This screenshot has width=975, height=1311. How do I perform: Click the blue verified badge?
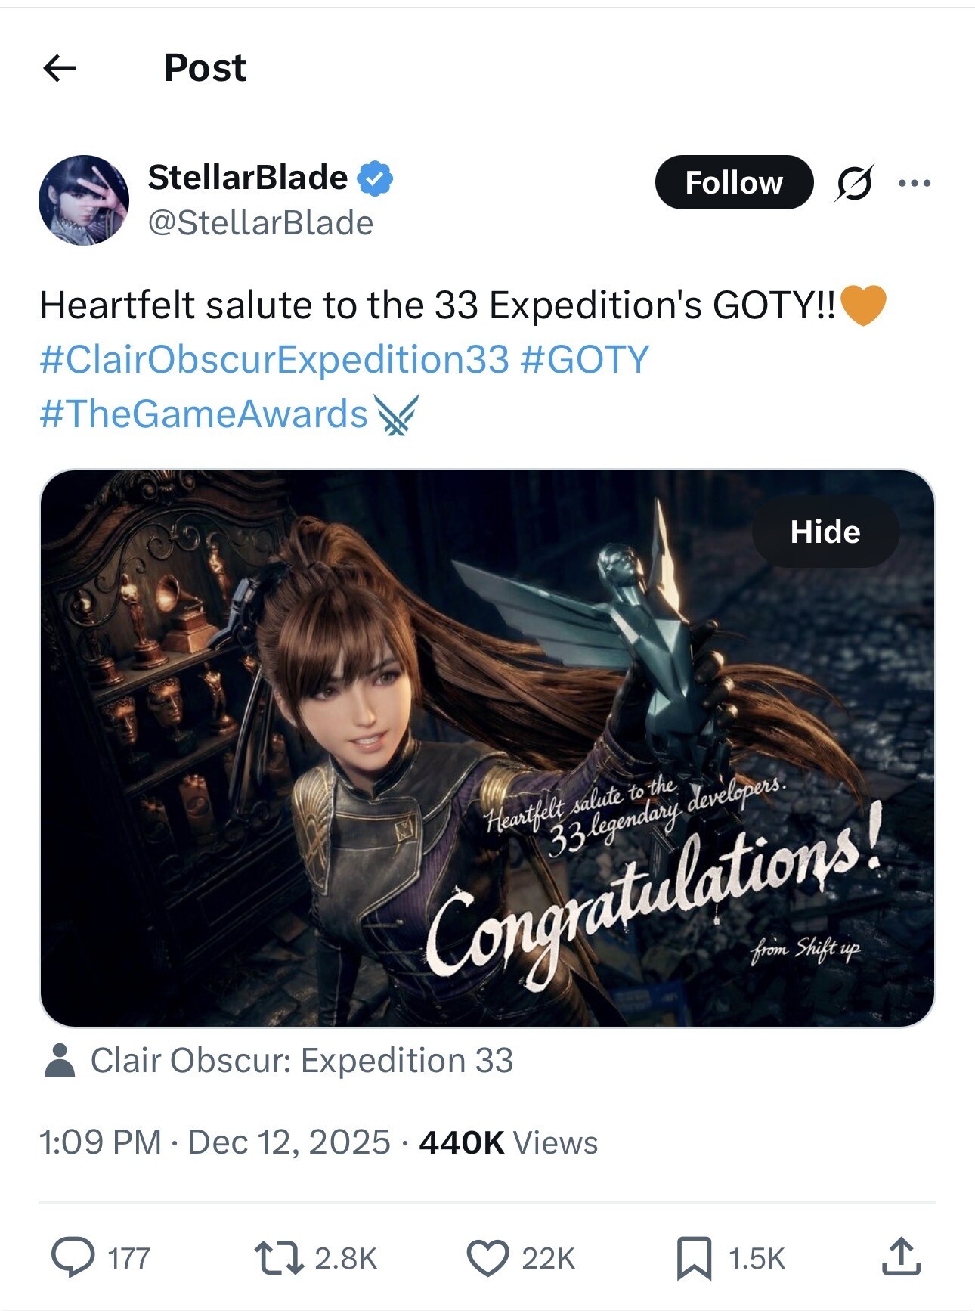pyautogui.click(x=375, y=178)
